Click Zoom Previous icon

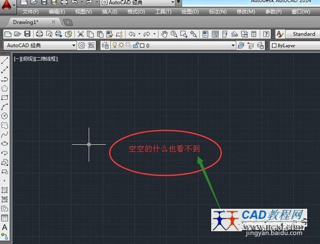tap(193, 34)
